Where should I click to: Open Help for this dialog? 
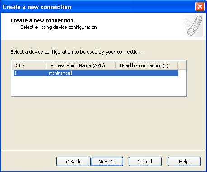click(184, 162)
